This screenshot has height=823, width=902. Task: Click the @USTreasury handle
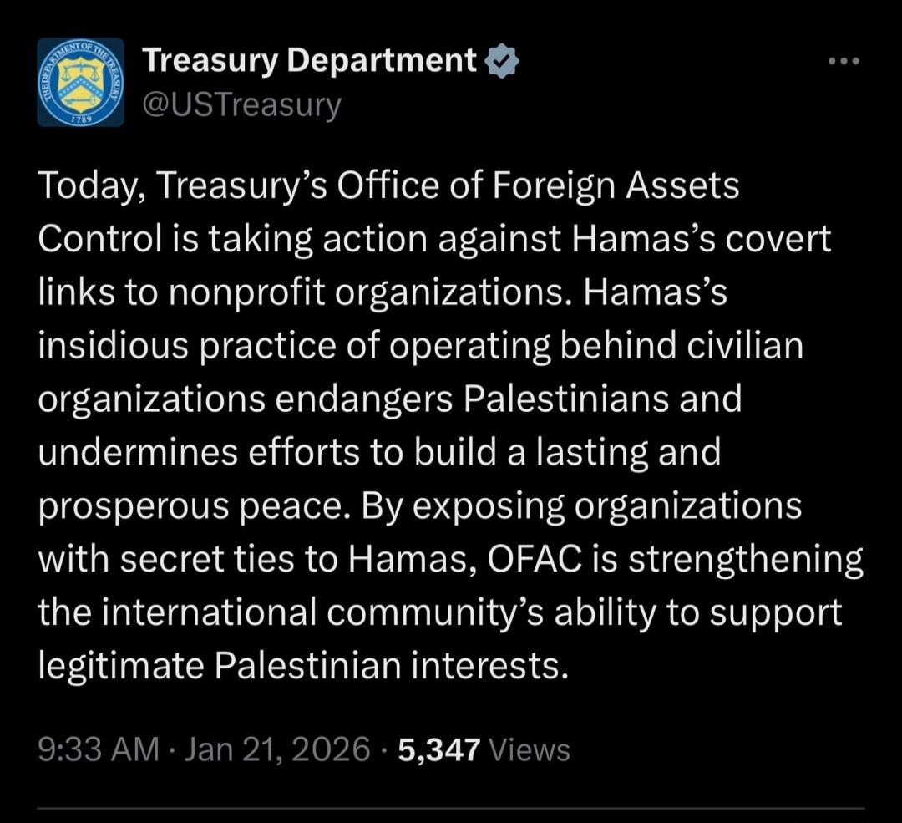click(242, 103)
